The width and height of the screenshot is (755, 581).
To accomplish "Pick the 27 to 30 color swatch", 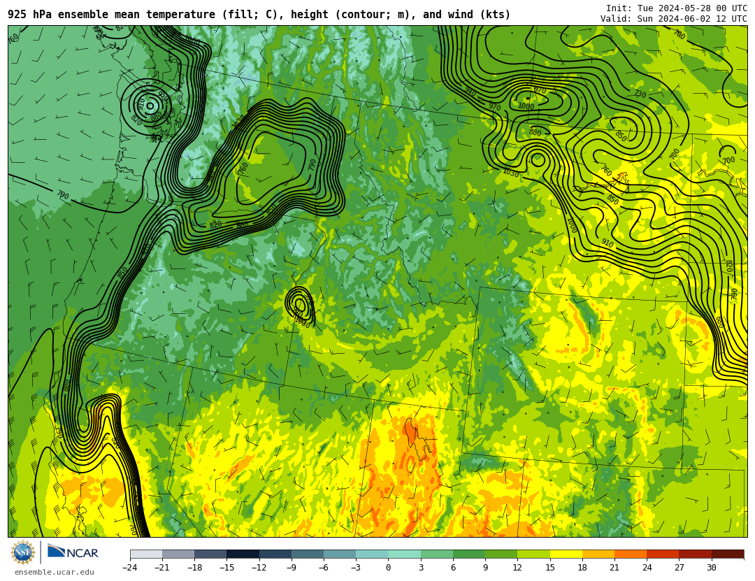I will click(x=695, y=554).
